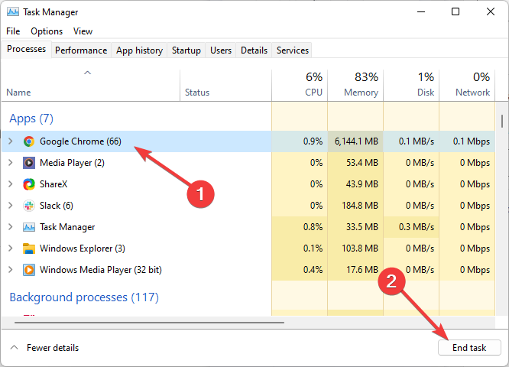Sort by the Memory column header
The height and width of the screenshot is (367, 509).
[x=355, y=86]
